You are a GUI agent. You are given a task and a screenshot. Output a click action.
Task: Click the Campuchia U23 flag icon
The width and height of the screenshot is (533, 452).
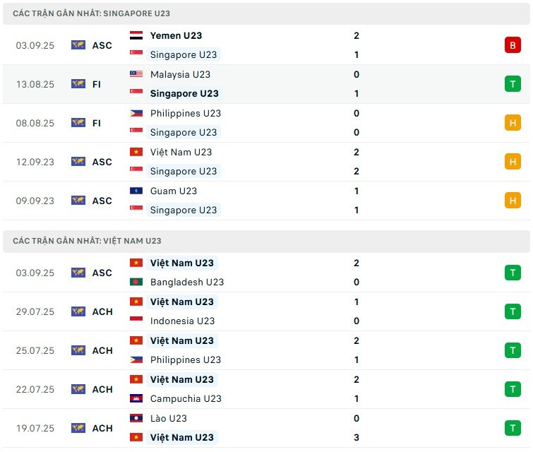(136, 398)
